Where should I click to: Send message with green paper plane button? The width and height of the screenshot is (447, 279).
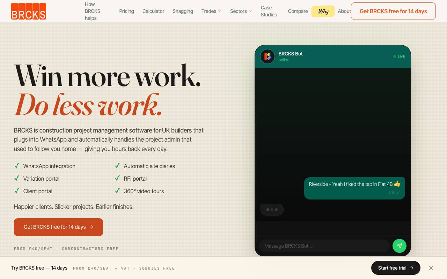point(399,246)
